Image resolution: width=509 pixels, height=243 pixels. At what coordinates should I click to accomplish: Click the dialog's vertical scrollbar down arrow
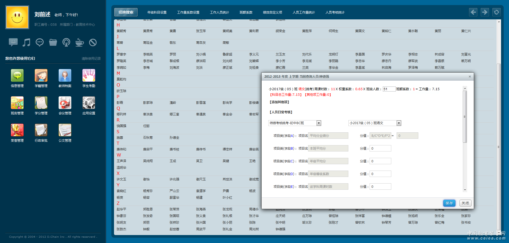(465, 190)
